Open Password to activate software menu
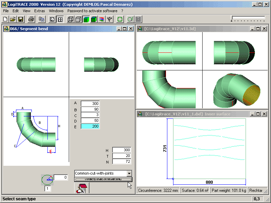The image size is (271, 203). pyautogui.click(x=92, y=11)
